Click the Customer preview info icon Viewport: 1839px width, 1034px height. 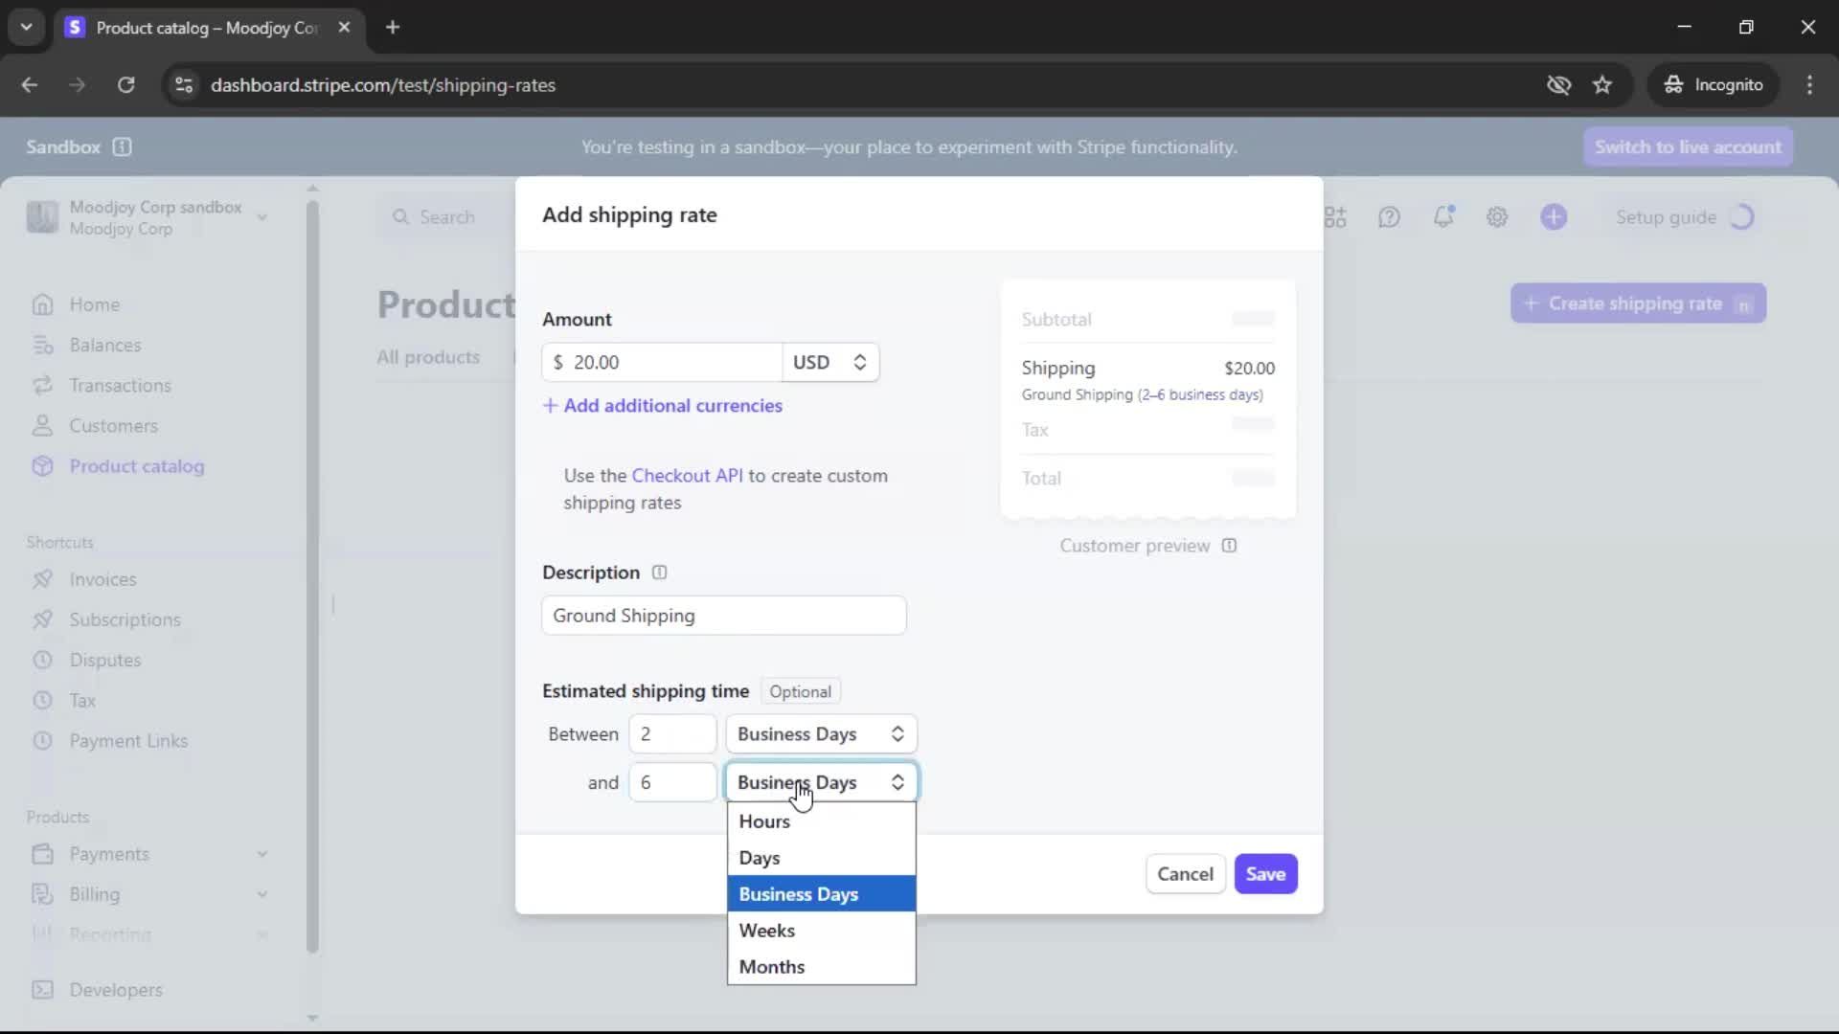tap(1229, 546)
